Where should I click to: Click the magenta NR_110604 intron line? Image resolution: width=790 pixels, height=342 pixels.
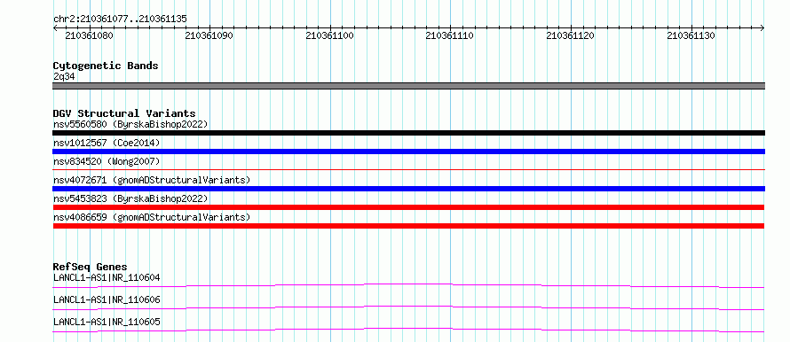(408, 285)
